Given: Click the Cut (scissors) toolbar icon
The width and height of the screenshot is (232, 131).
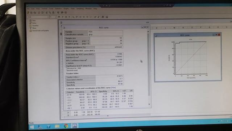Looking at the screenshot, I should [x=47, y=13].
